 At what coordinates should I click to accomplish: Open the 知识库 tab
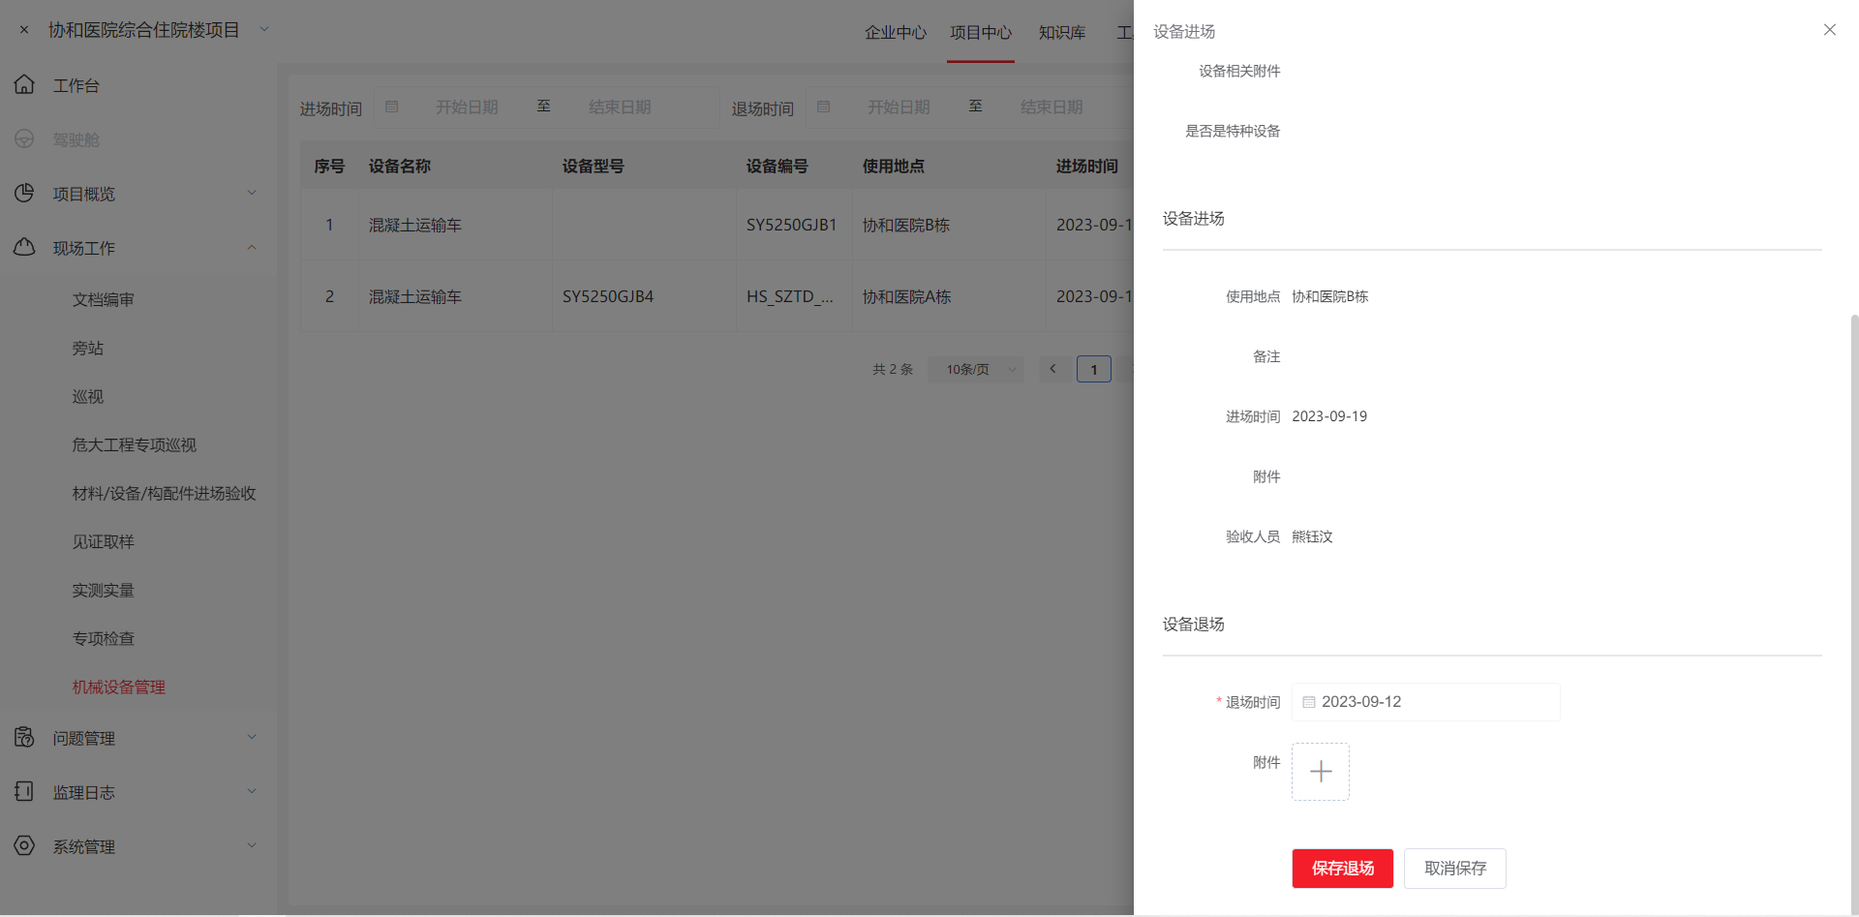pos(1062,32)
